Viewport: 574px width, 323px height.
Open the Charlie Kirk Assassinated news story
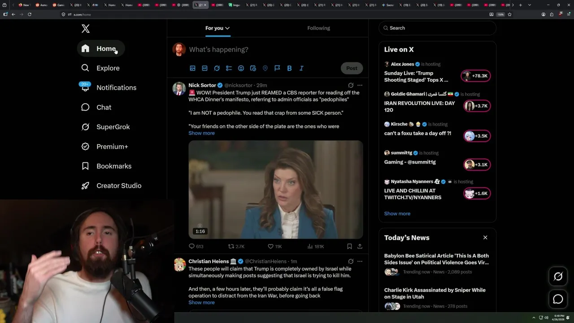pyautogui.click(x=436, y=298)
